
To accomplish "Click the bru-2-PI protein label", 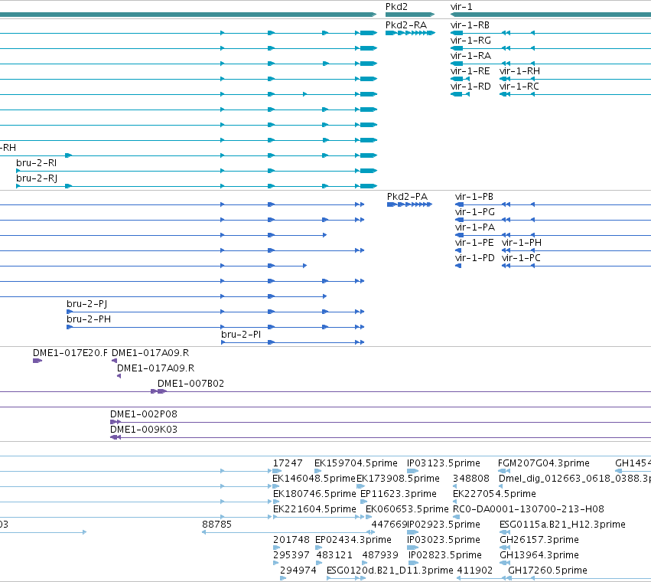I will [241, 335].
